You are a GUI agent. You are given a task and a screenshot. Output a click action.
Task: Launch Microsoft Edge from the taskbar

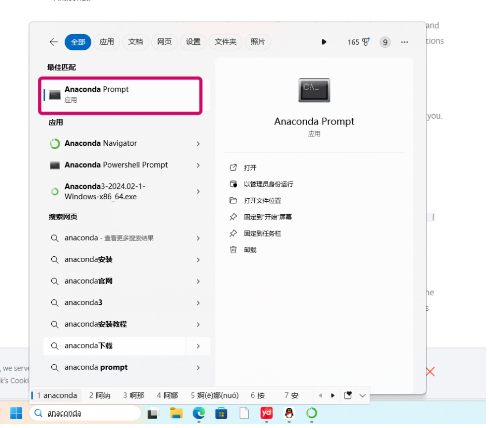[198, 413]
